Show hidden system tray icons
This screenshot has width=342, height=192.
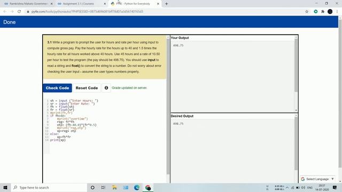pos(287,187)
